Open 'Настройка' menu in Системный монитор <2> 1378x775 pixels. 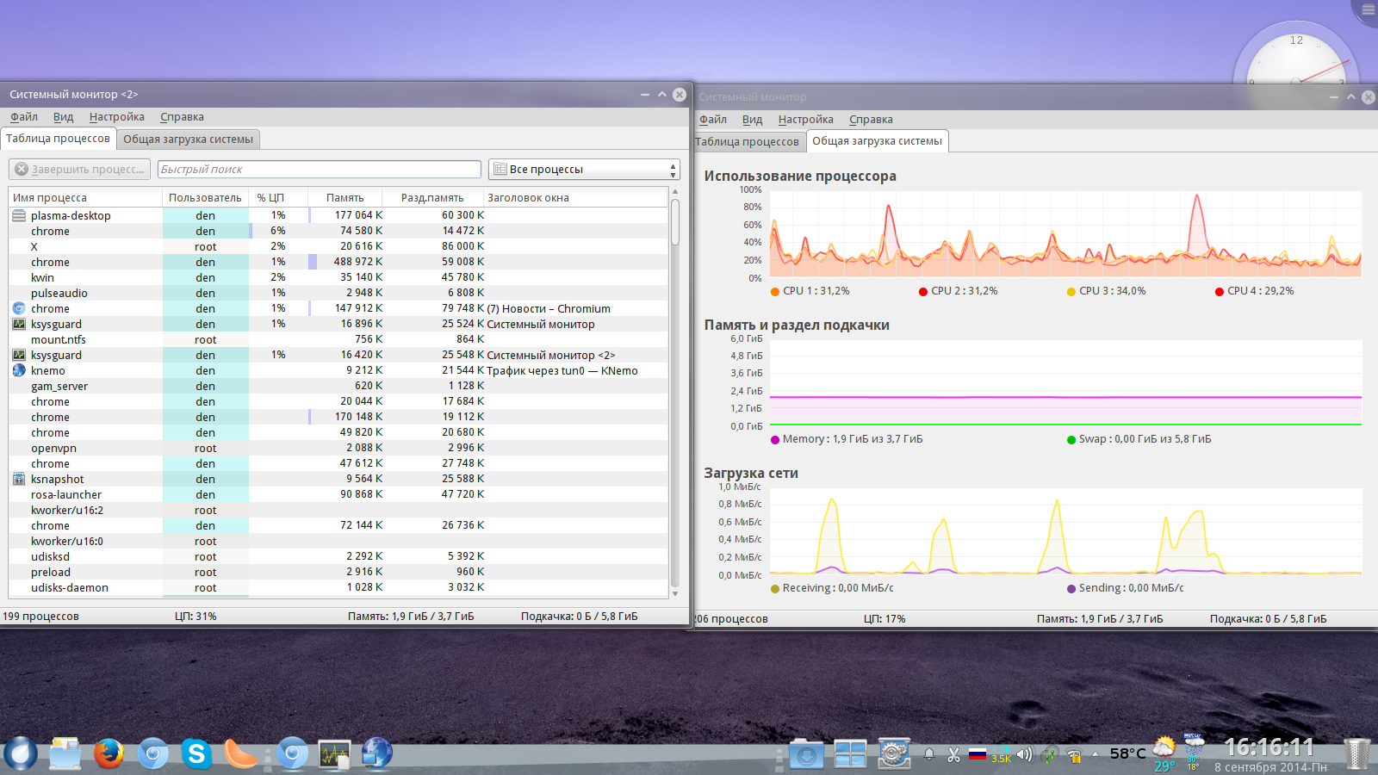tap(116, 117)
